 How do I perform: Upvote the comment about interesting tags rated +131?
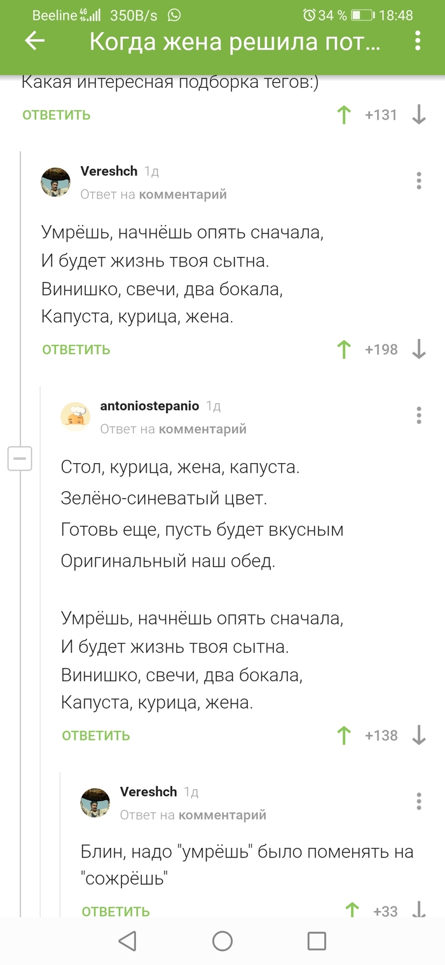(343, 115)
